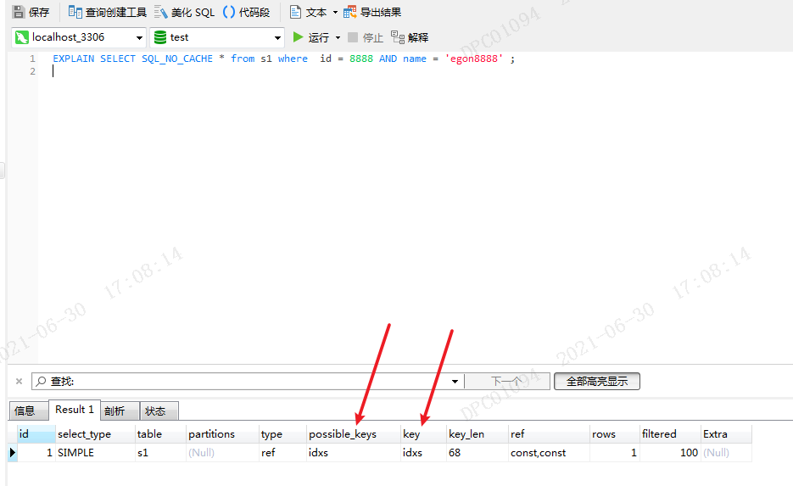The image size is (793, 486).
Task: Click the possible_keys column header
Action: (354, 434)
